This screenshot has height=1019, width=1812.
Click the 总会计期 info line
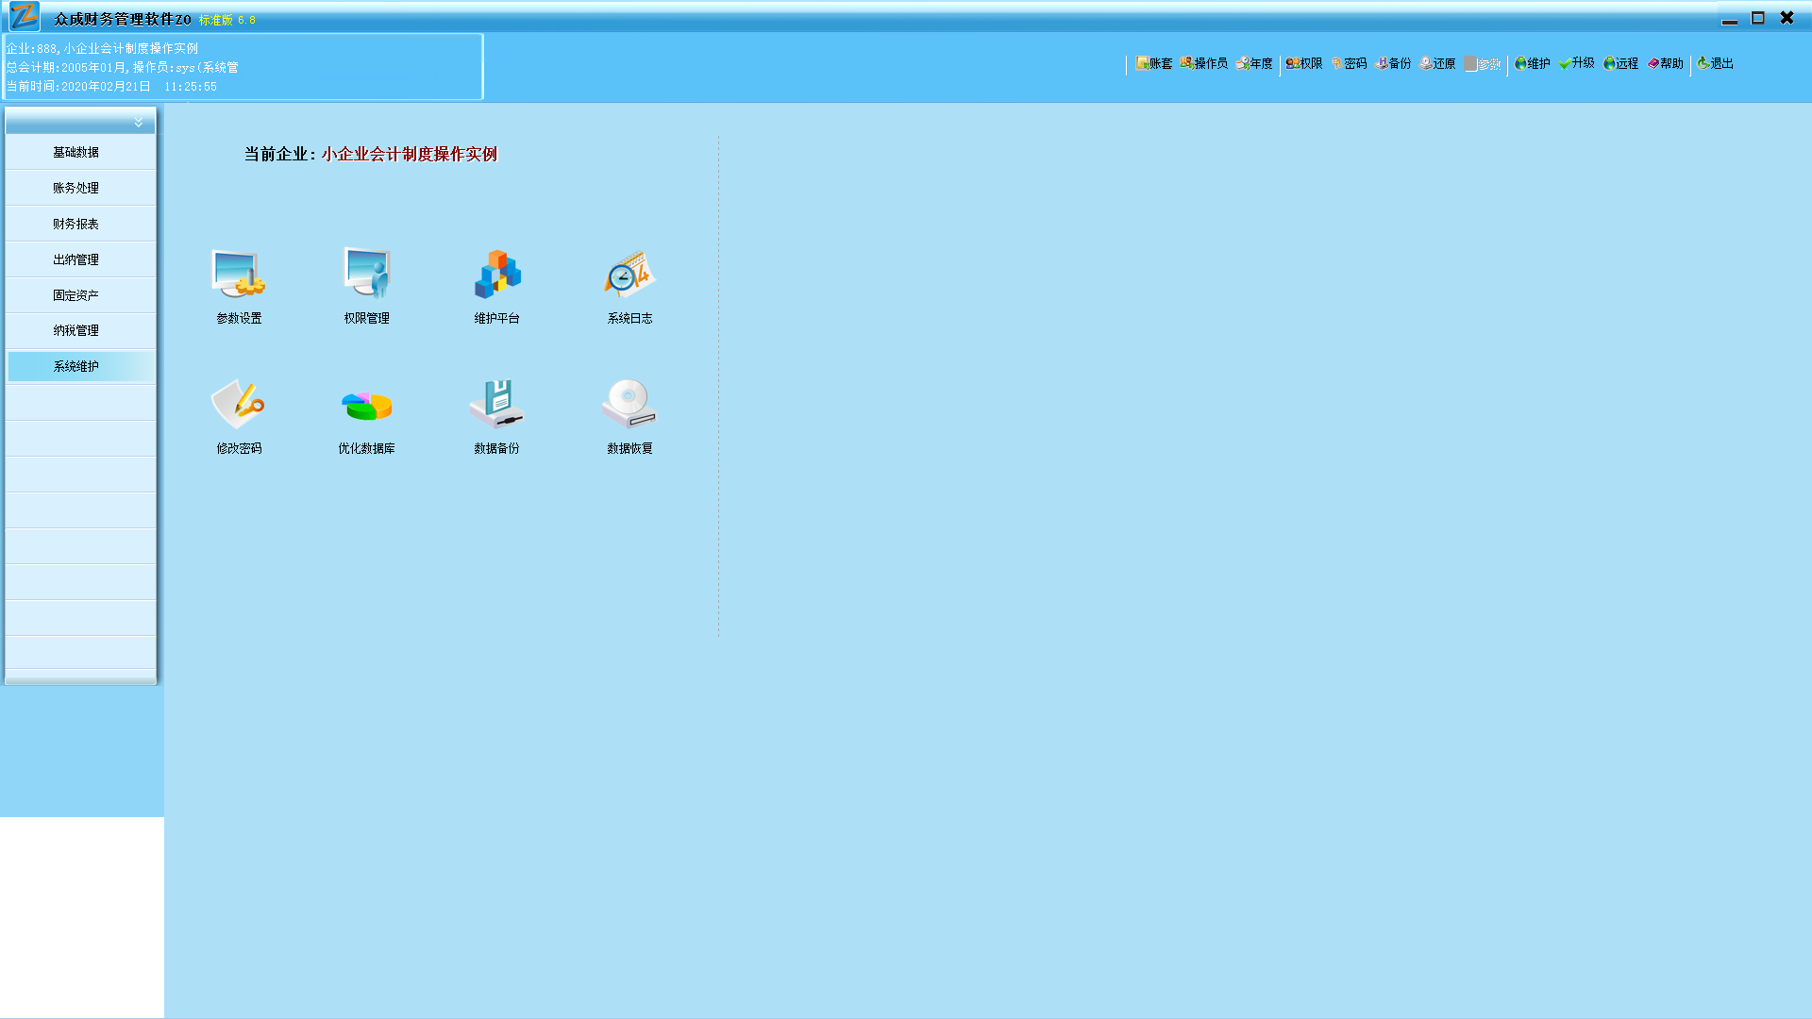[x=122, y=67]
